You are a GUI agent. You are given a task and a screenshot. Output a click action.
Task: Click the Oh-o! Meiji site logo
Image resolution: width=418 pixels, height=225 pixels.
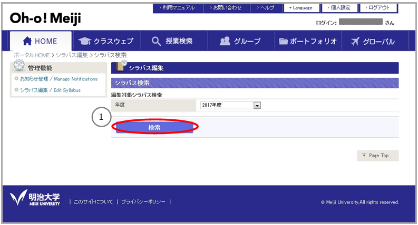45,18
